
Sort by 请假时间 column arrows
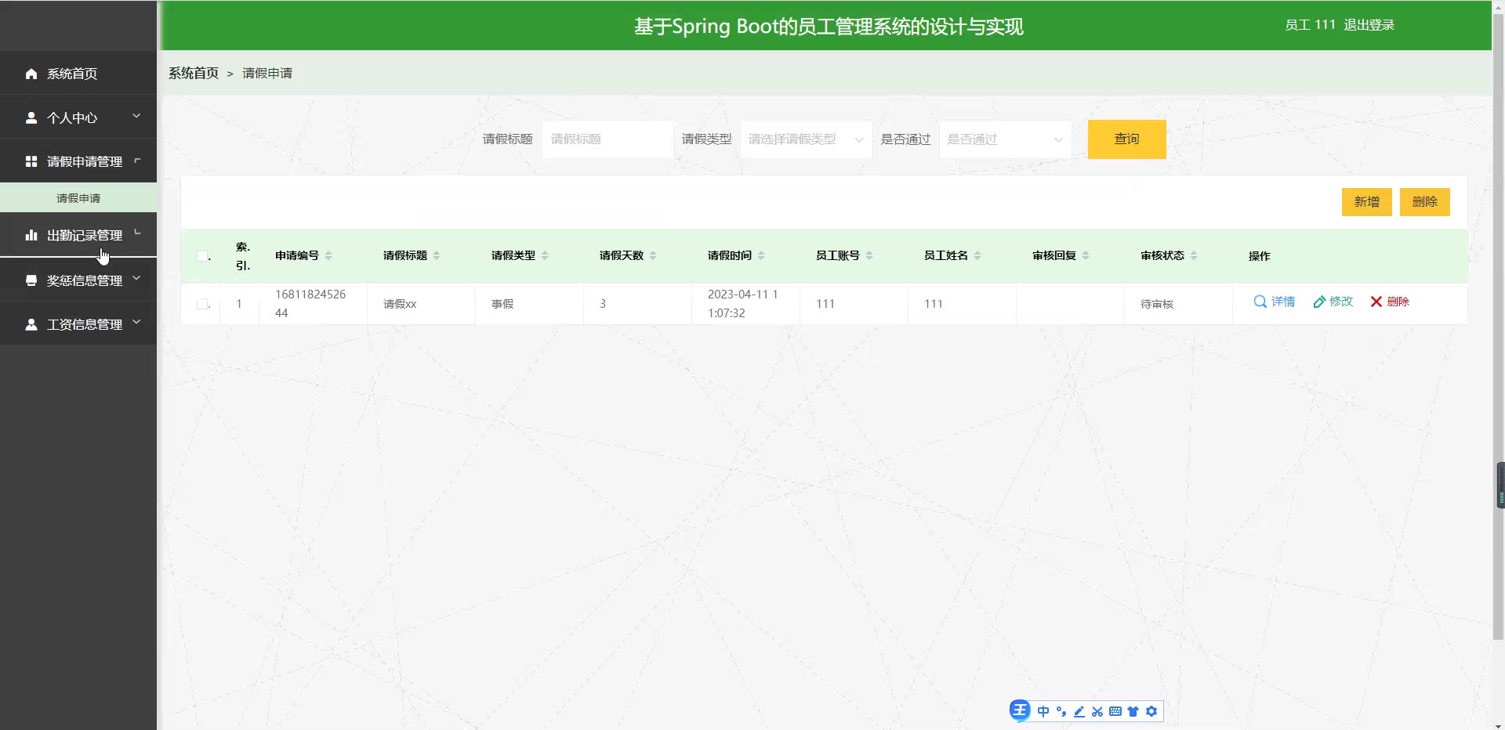761,255
